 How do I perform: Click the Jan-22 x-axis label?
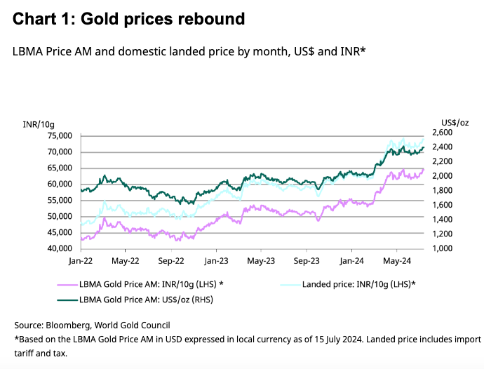[80, 260]
